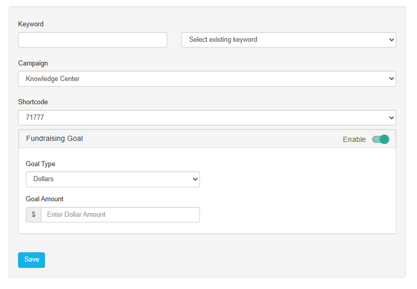Viewport: 417px width, 289px height.
Task: Click the "Shortcode" field label
Action: coord(33,102)
